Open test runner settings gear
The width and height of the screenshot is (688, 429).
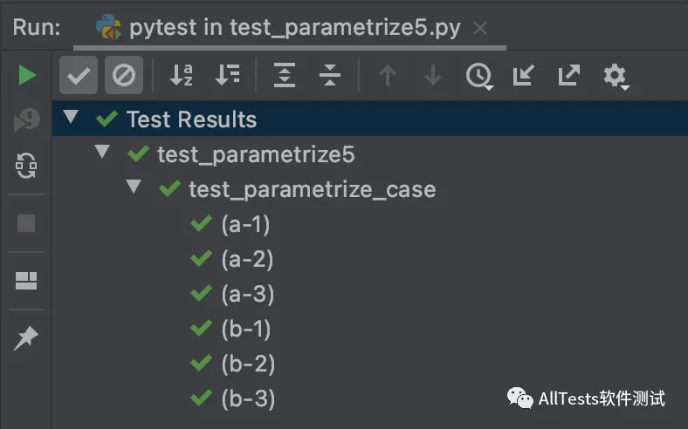click(x=616, y=76)
